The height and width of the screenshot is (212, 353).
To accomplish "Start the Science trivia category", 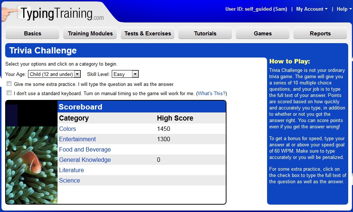I will 69,180.
